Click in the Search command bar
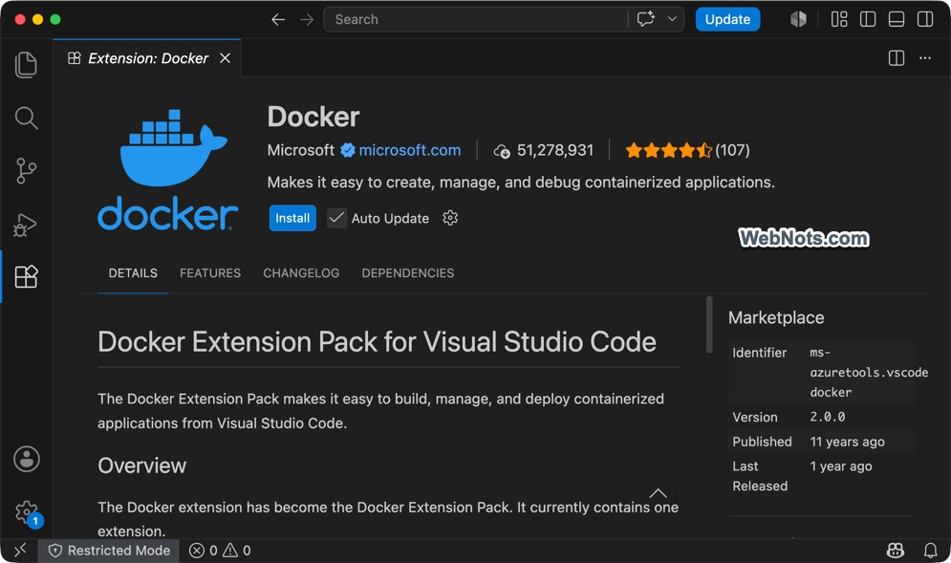Screen dimensions: 951x563 pyautogui.click(x=476, y=19)
